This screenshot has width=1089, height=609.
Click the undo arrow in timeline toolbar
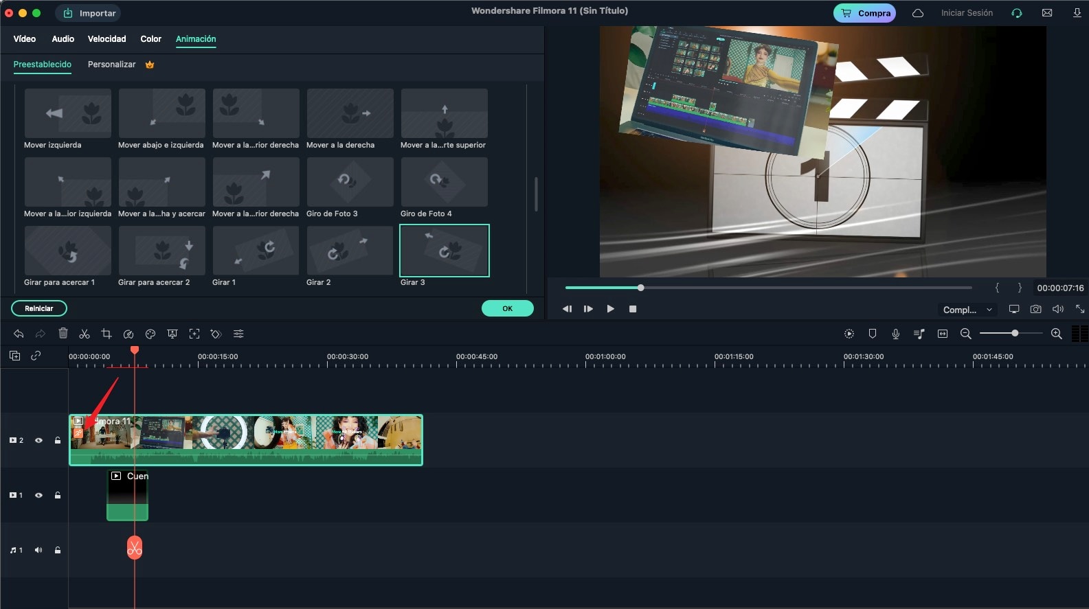(x=19, y=334)
